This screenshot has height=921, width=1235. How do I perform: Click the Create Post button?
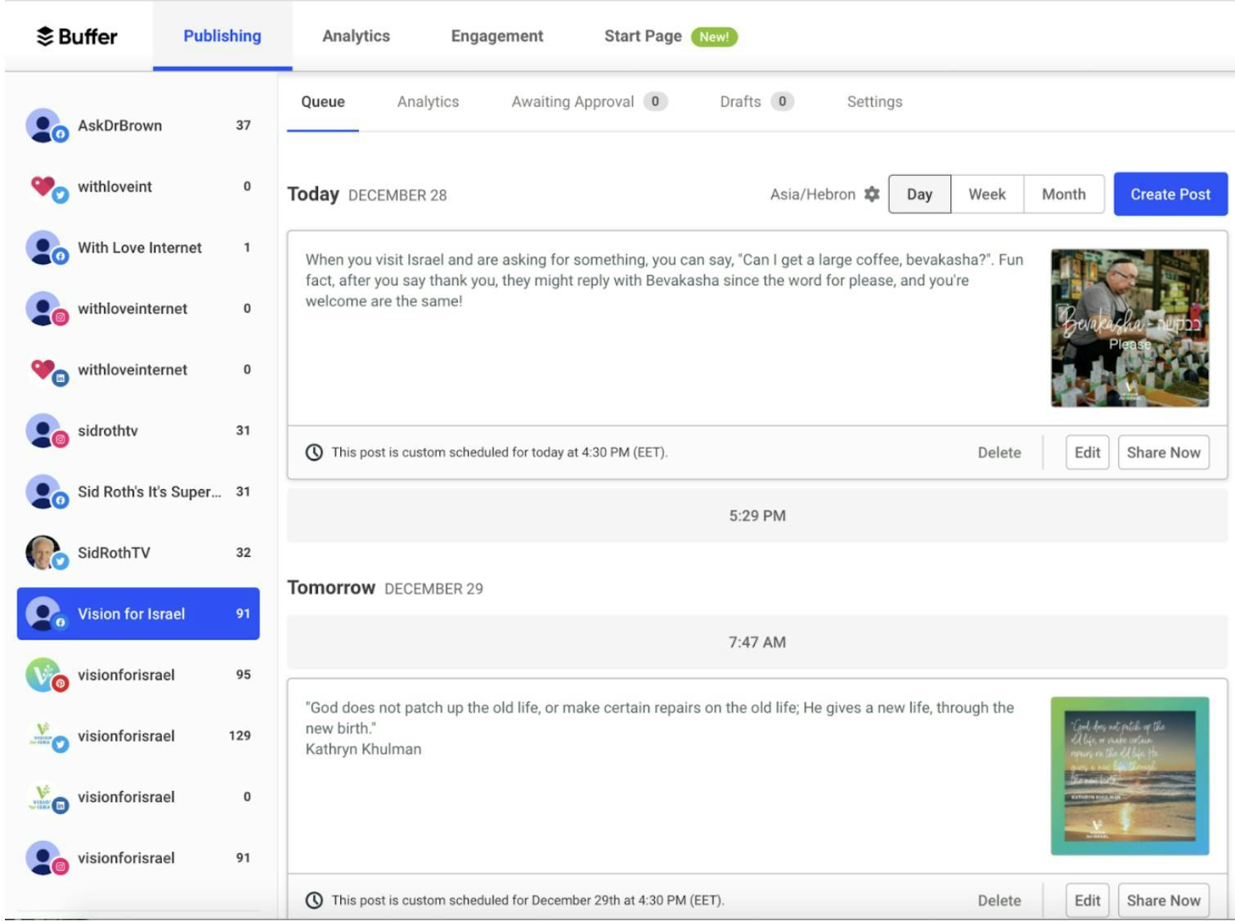[x=1170, y=195]
